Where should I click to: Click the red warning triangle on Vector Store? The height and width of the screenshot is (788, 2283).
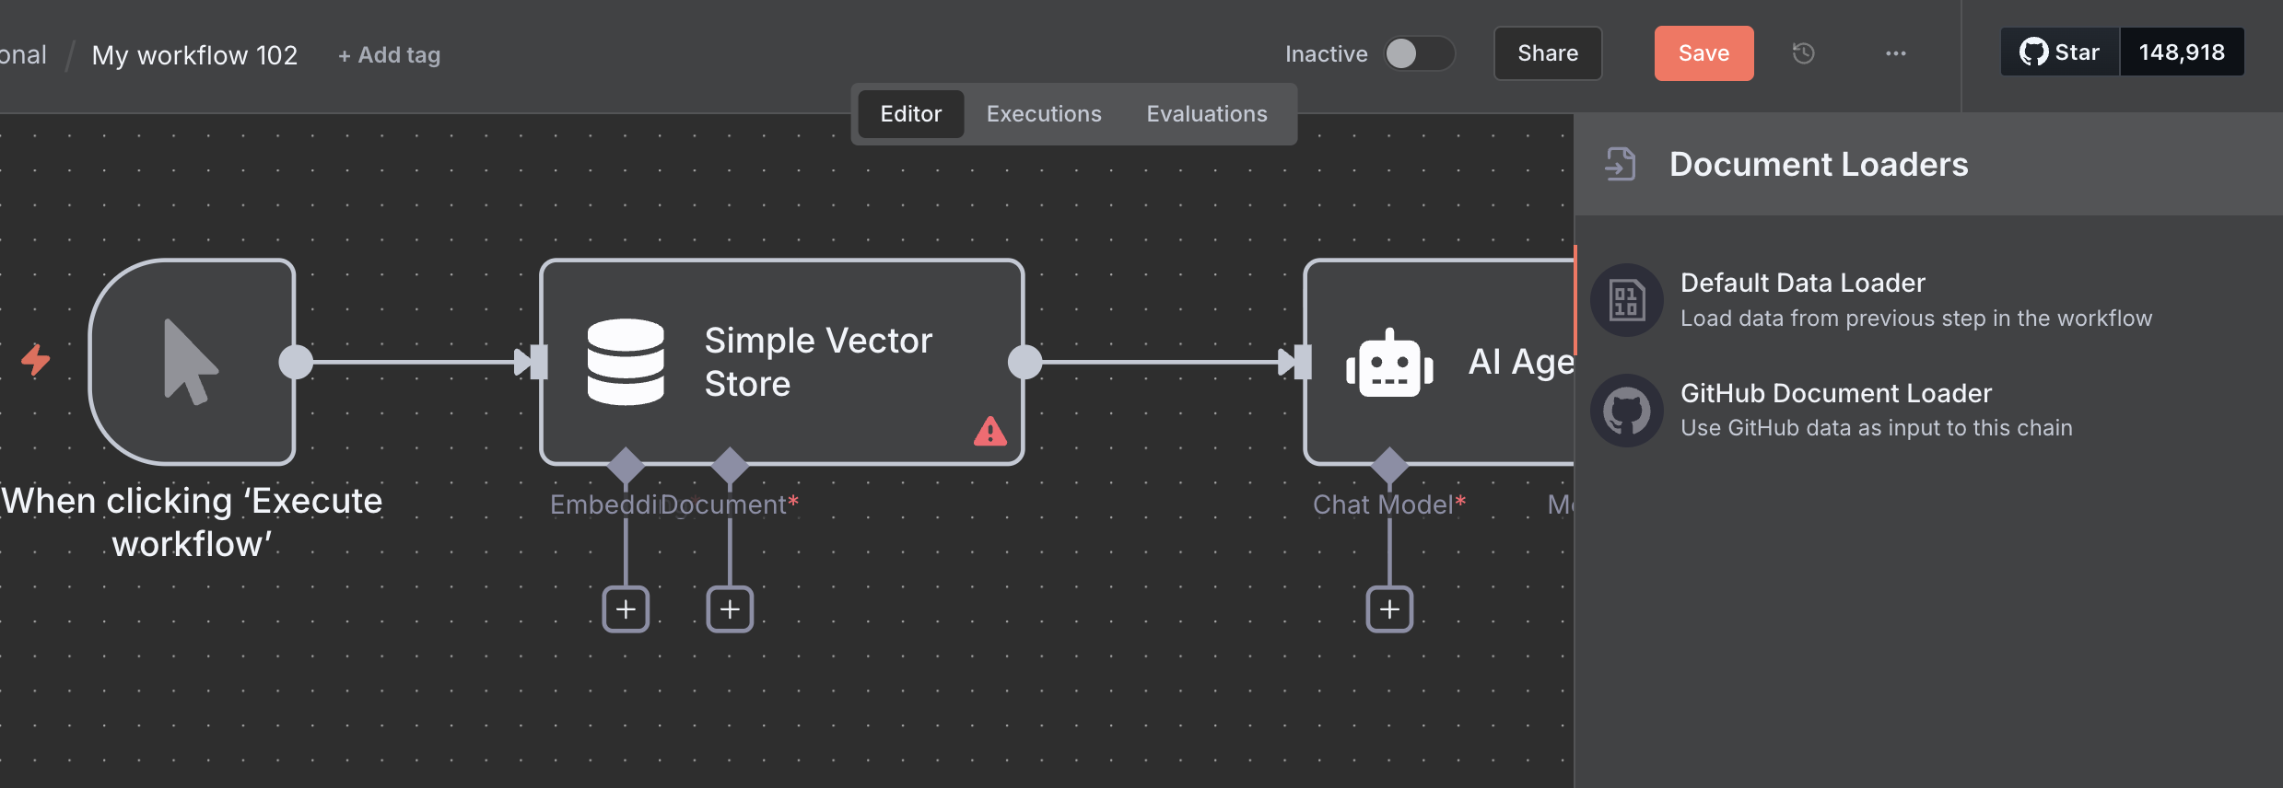[989, 431]
